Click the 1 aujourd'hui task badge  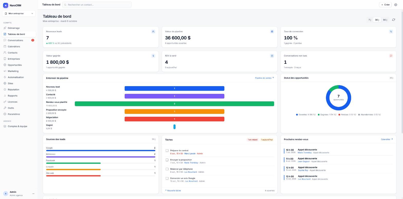point(267,140)
